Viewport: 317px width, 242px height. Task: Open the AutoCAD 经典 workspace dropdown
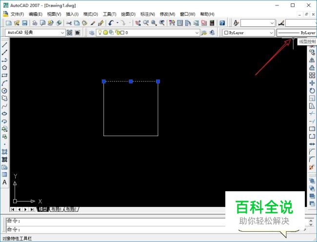(x=35, y=33)
